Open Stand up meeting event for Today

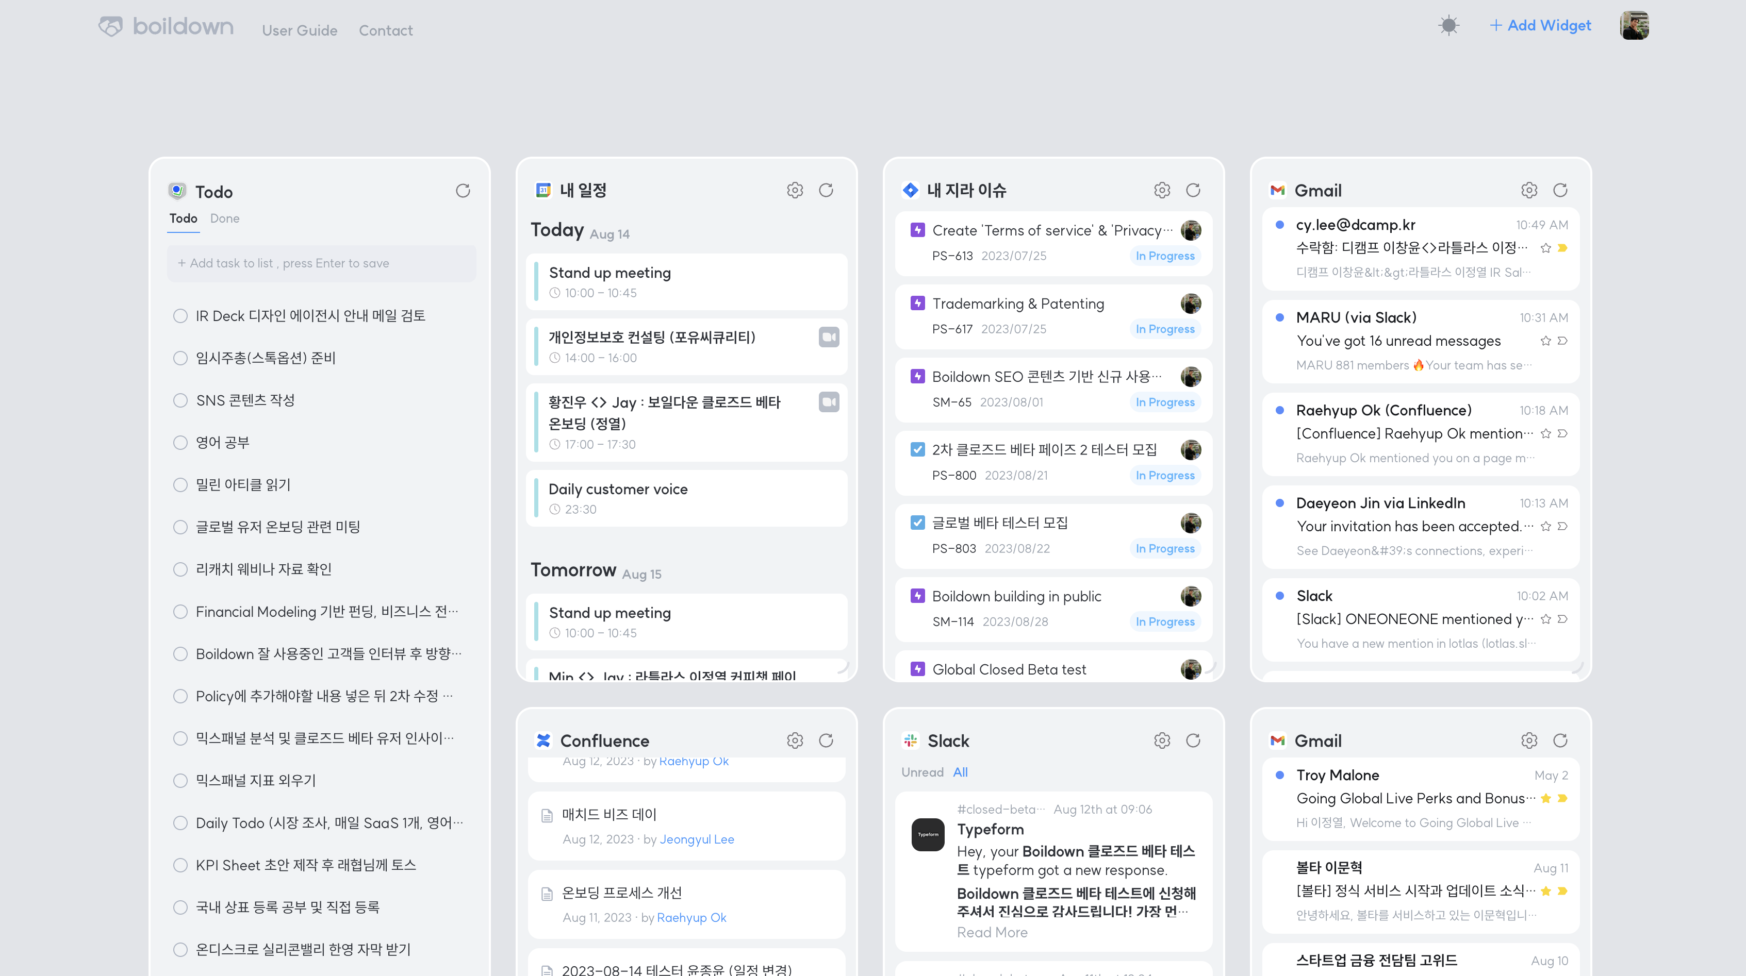[x=687, y=282]
